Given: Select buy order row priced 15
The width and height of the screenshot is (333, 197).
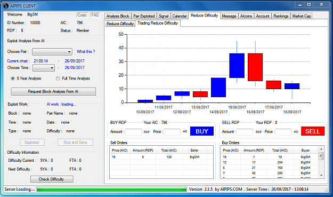Looking at the screenshot, I should [x=270, y=157].
